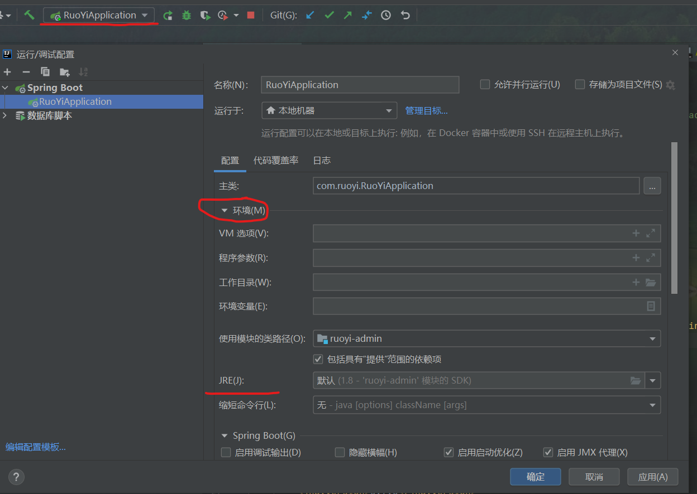
Task: Click the 管理目标 link
Action: [x=426, y=110]
